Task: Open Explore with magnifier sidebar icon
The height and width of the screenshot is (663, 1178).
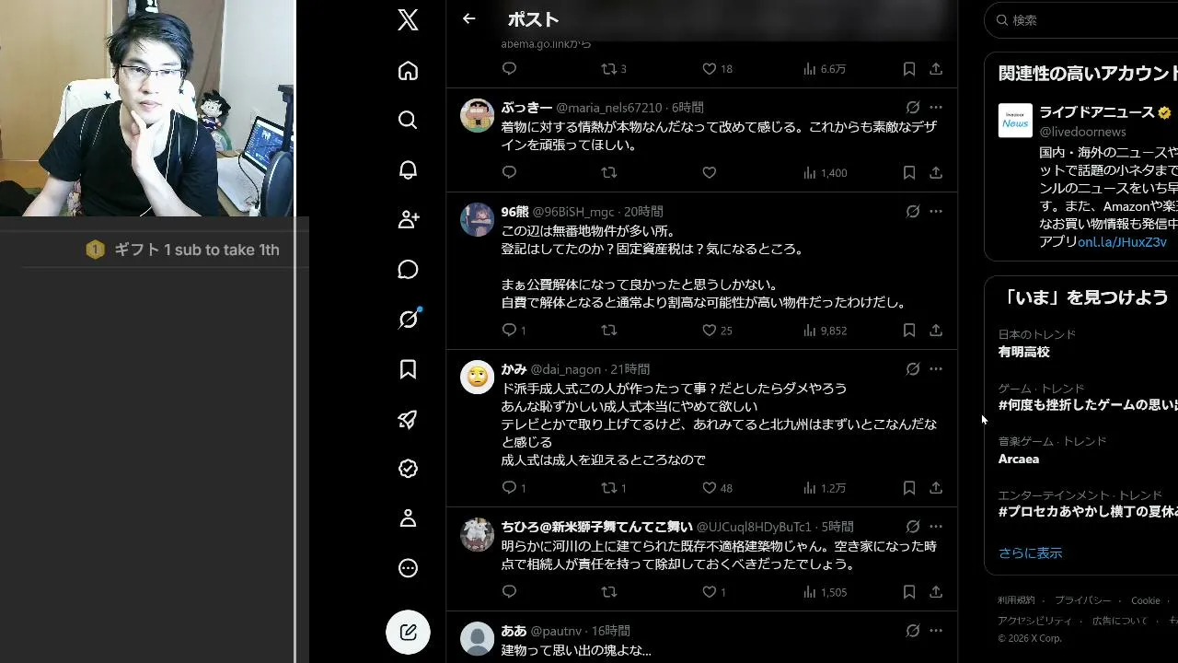Action: coord(408,121)
